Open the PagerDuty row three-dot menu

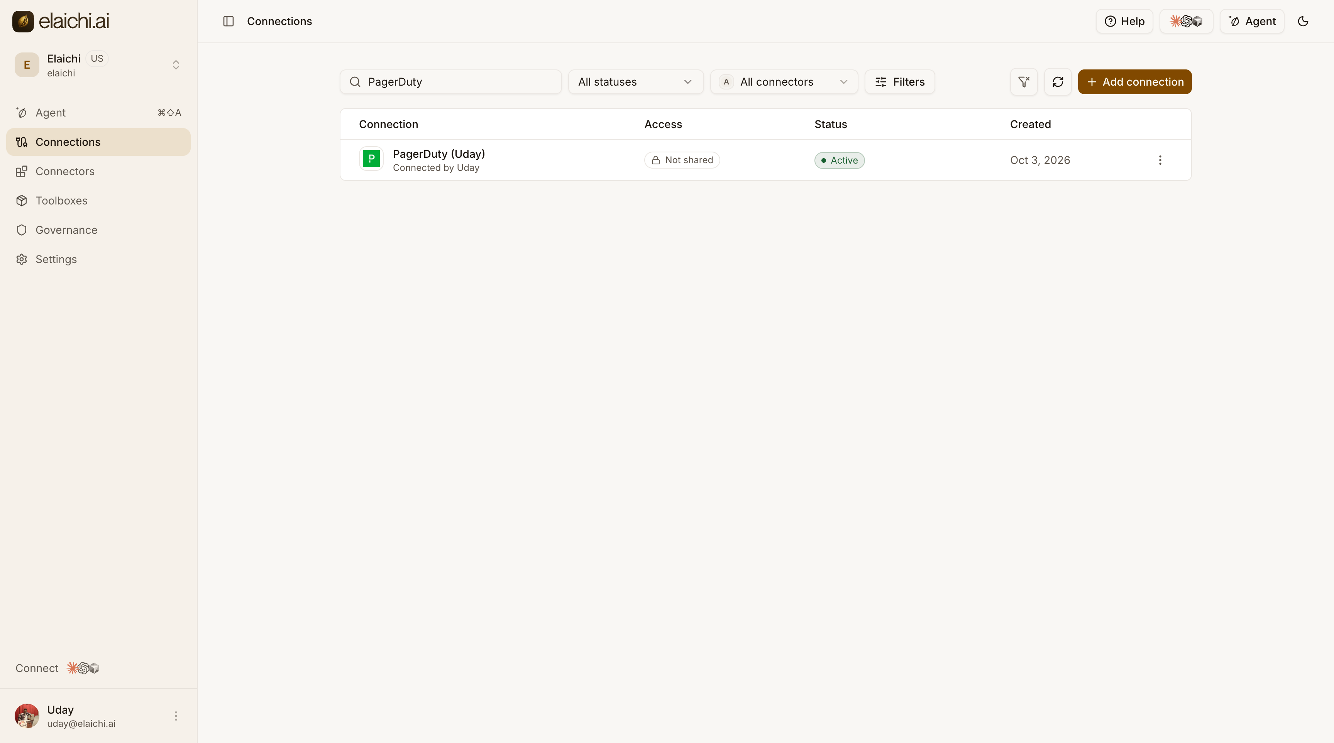1160,160
